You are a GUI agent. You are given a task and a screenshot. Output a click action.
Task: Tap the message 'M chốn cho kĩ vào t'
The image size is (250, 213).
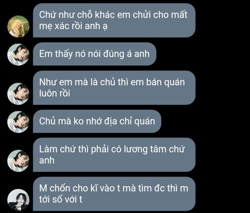click(114, 194)
